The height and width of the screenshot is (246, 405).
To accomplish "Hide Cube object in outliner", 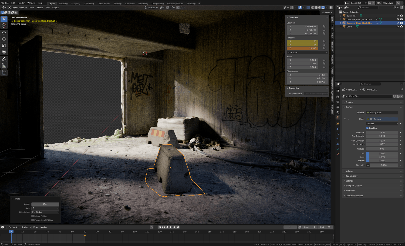I will (x=398, y=26).
